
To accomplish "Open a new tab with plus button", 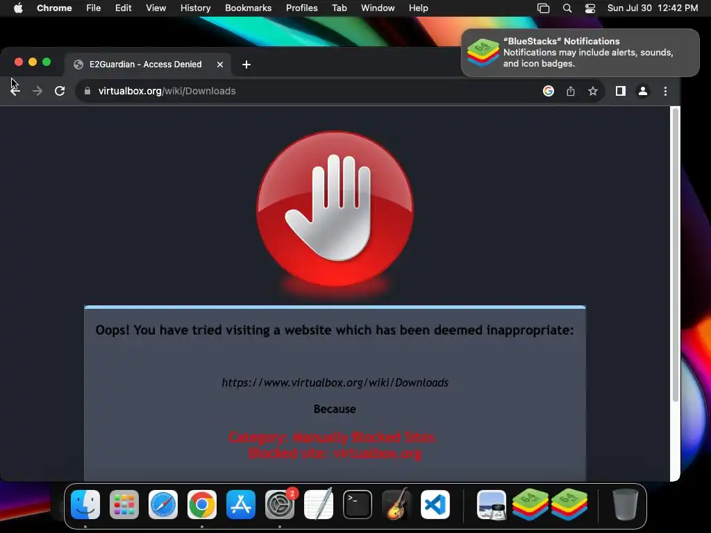I will coord(246,65).
